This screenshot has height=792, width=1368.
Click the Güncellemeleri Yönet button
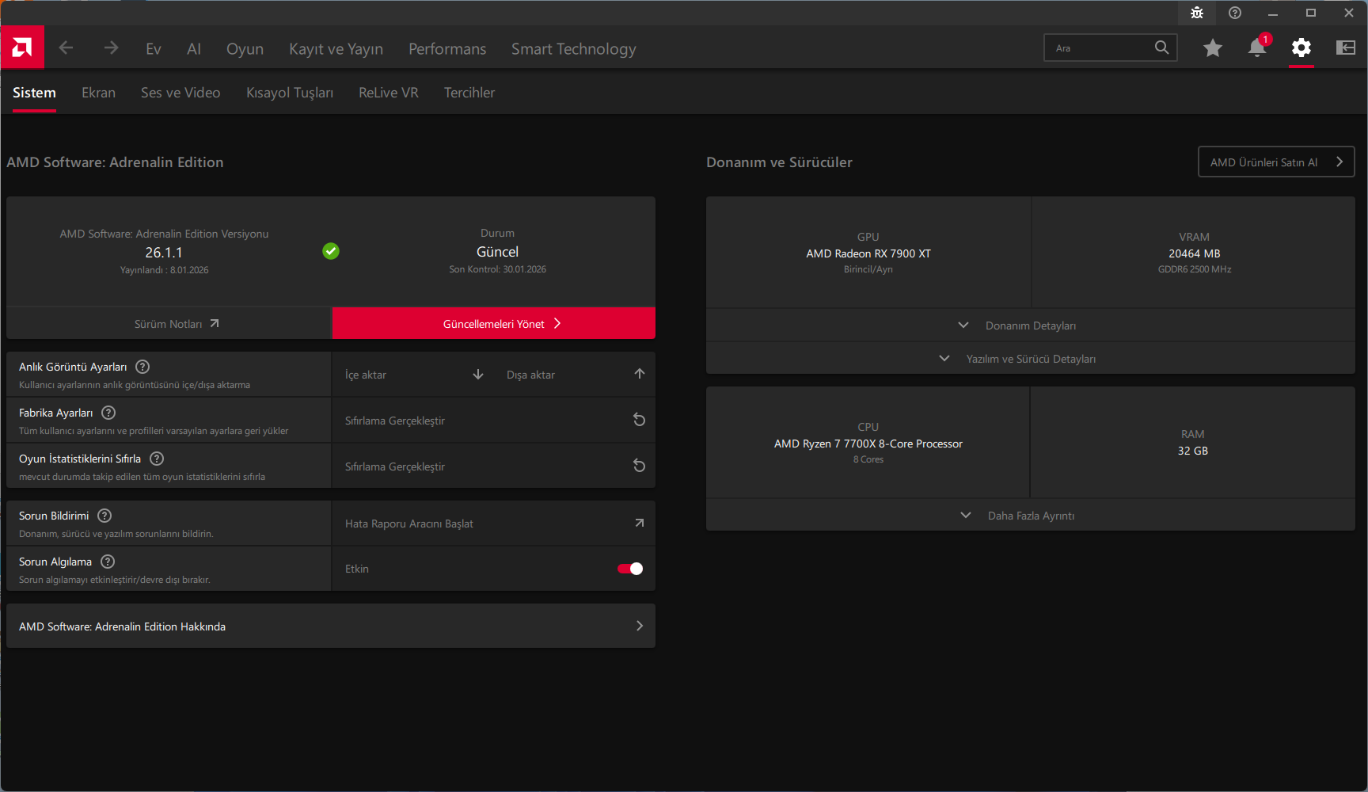(494, 324)
